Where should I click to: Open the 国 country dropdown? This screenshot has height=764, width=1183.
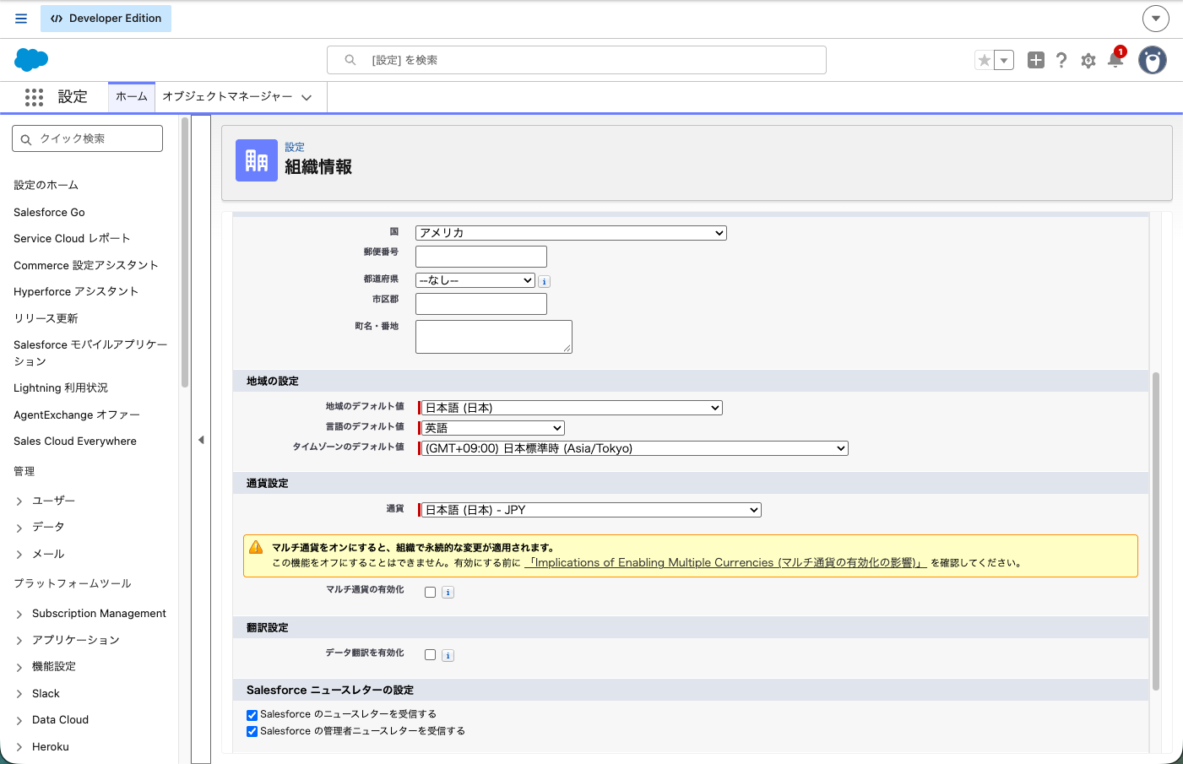(571, 233)
